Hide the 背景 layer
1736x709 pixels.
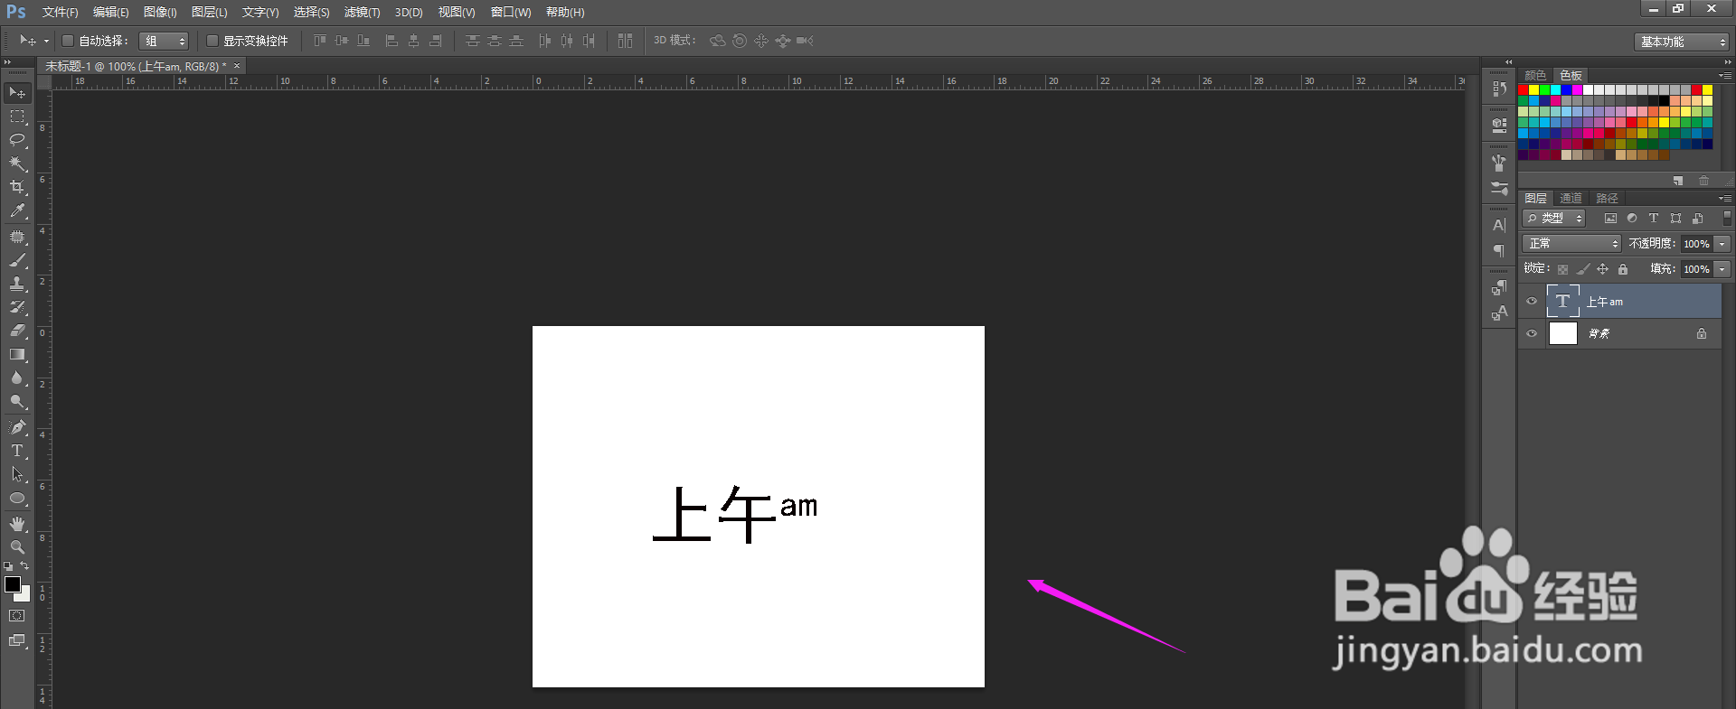pyautogui.click(x=1532, y=333)
